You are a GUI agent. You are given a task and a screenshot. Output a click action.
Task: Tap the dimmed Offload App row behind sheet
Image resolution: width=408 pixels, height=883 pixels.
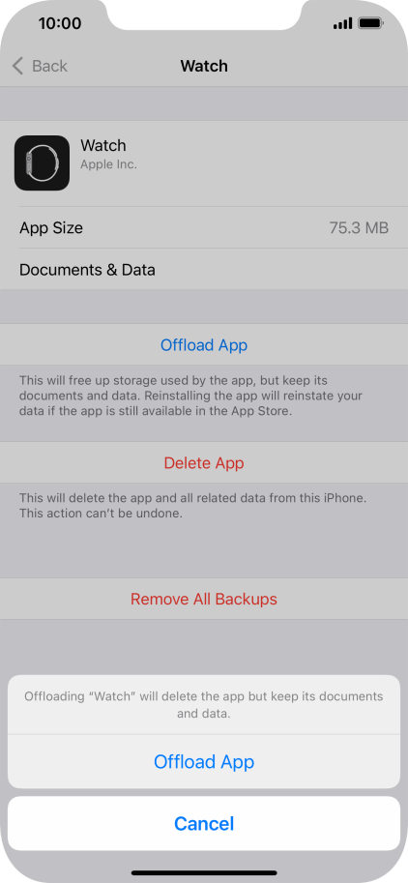pyautogui.click(x=204, y=344)
